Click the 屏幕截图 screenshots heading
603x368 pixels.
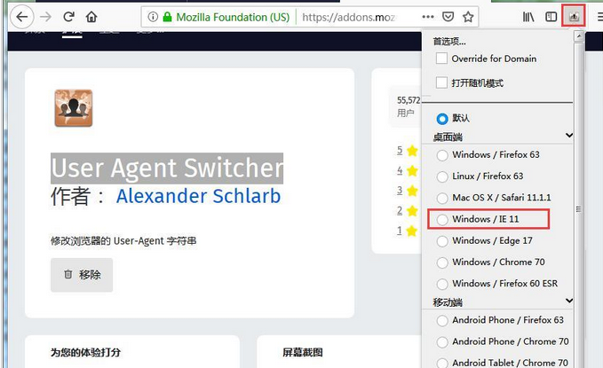click(303, 352)
